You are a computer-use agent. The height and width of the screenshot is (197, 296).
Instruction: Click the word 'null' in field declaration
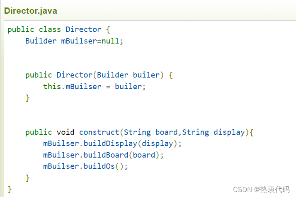pos(110,41)
